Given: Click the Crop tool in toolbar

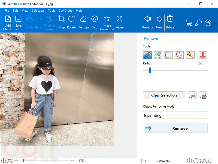Looking at the screenshot, I should pyautogui.click(x=62, y=22).
